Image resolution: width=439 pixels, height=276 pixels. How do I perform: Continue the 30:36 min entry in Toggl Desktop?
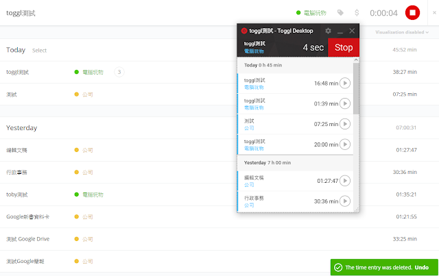coord(345,201)
